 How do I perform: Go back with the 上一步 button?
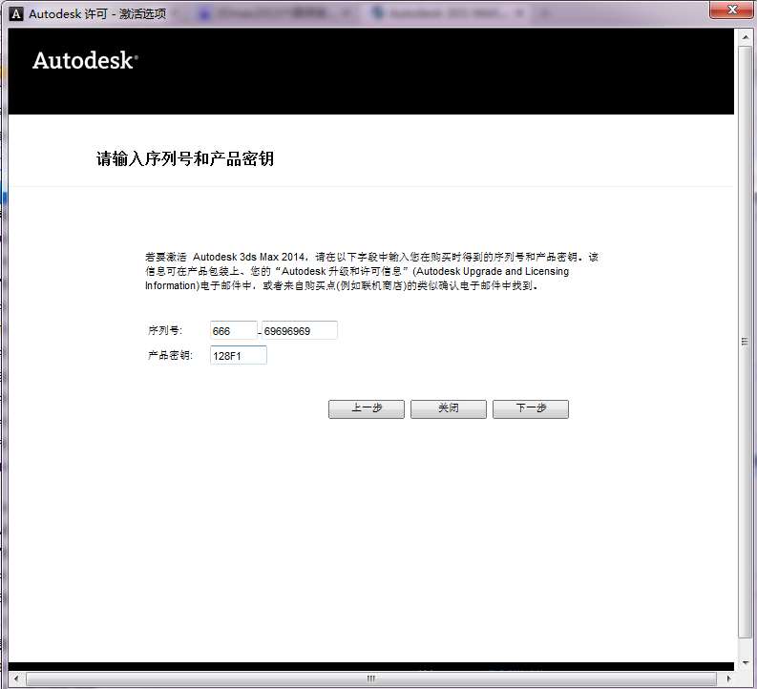click(367, 408)
